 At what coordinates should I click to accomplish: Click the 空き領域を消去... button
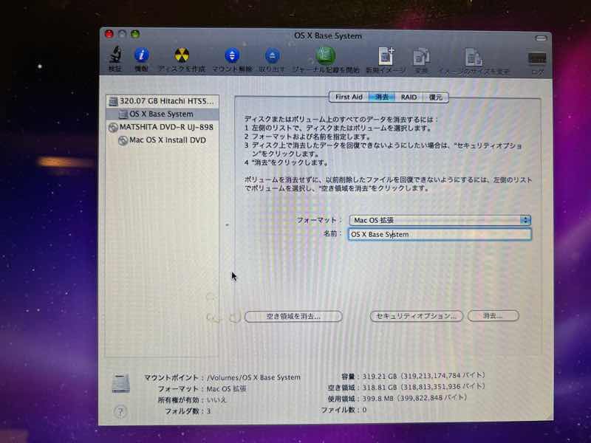[x=293, y=316]
